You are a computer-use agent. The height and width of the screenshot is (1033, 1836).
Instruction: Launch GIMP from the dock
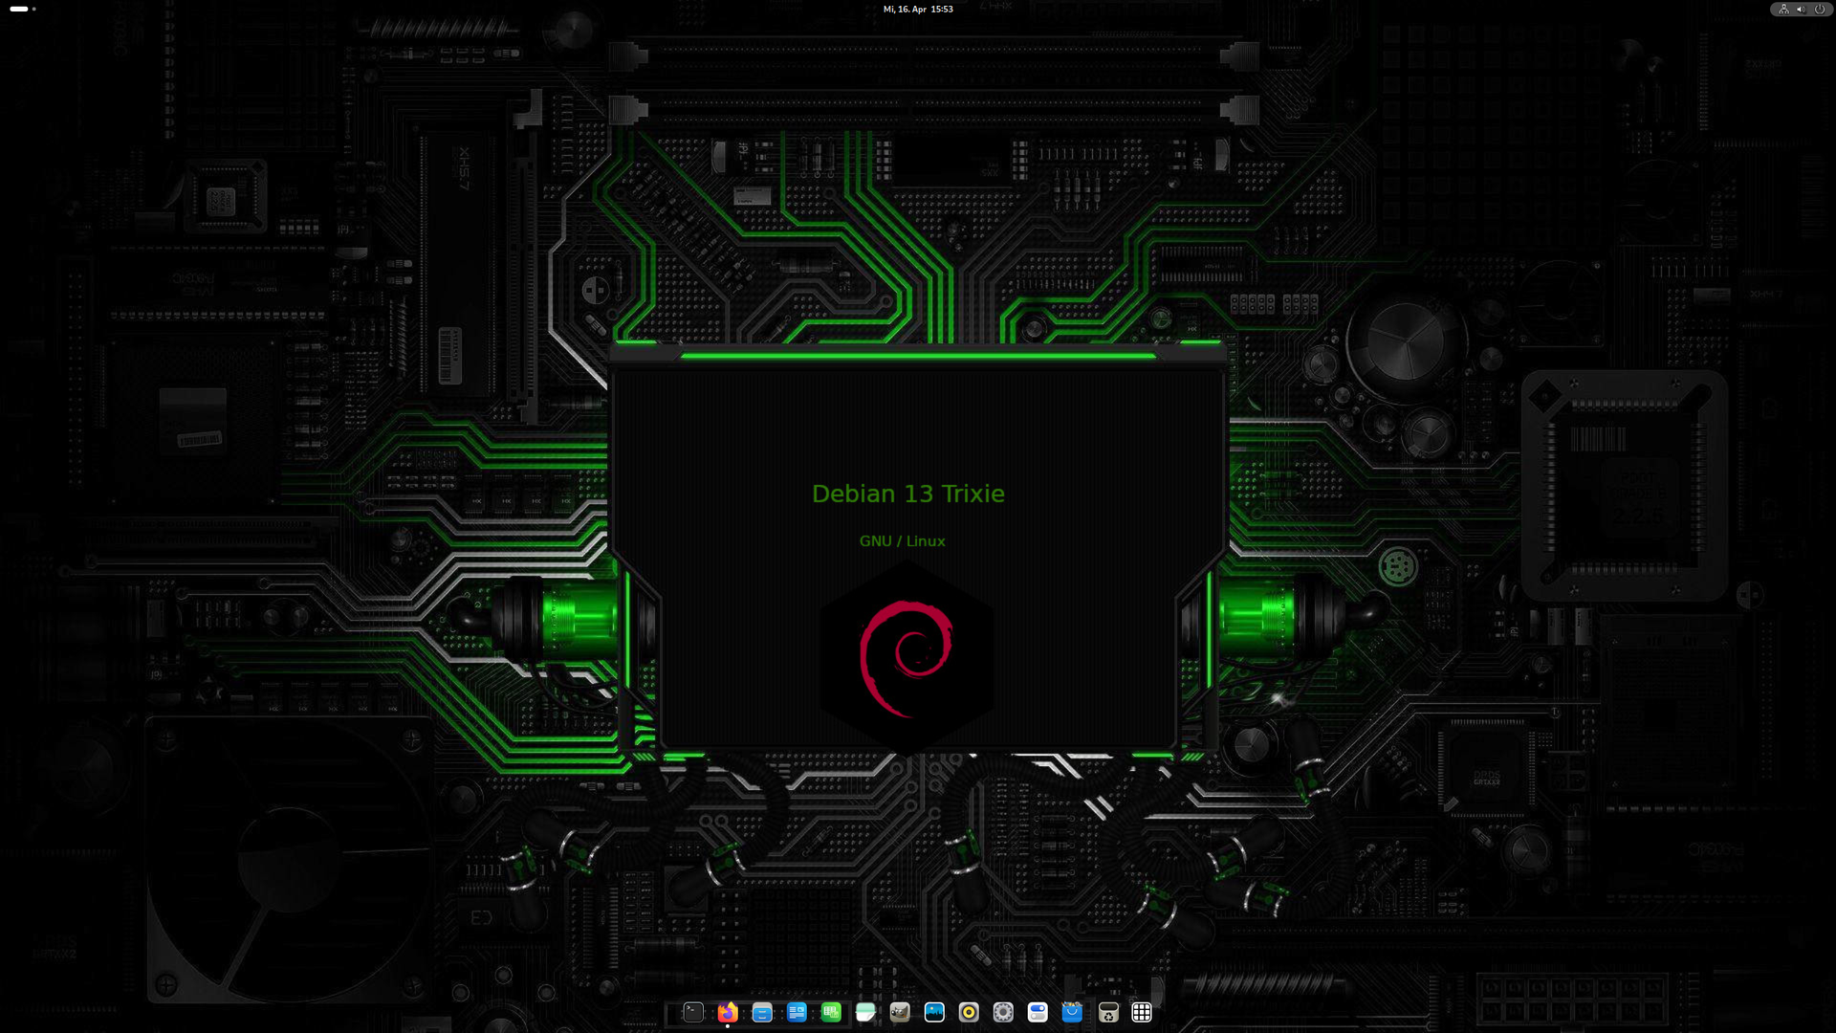900,1012
